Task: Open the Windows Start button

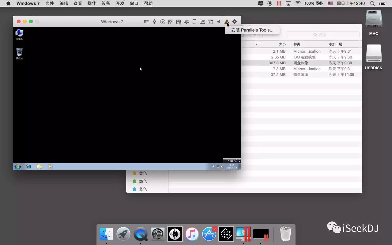Action: [18, 167]
